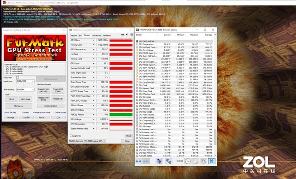Open the PerfCap Reason dropdown arrow
This screenshot has height=179, width=296.
click(93, 114)
